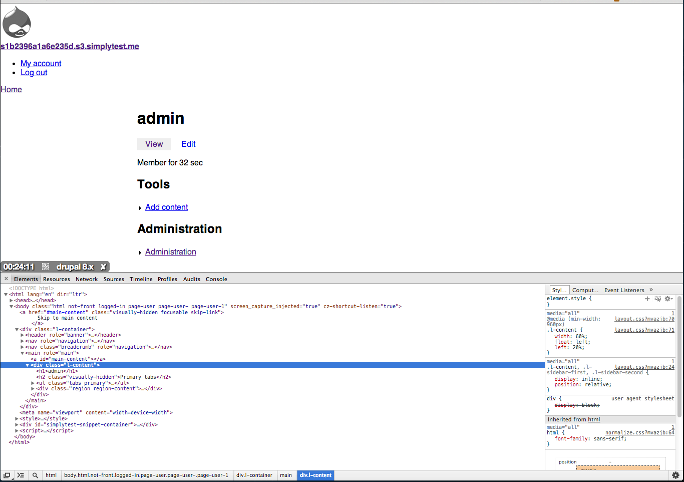The width and height of the screenshot is (684, 482).
Task: Select div.l-container breadcrumb item
Action: pos(254,475)
